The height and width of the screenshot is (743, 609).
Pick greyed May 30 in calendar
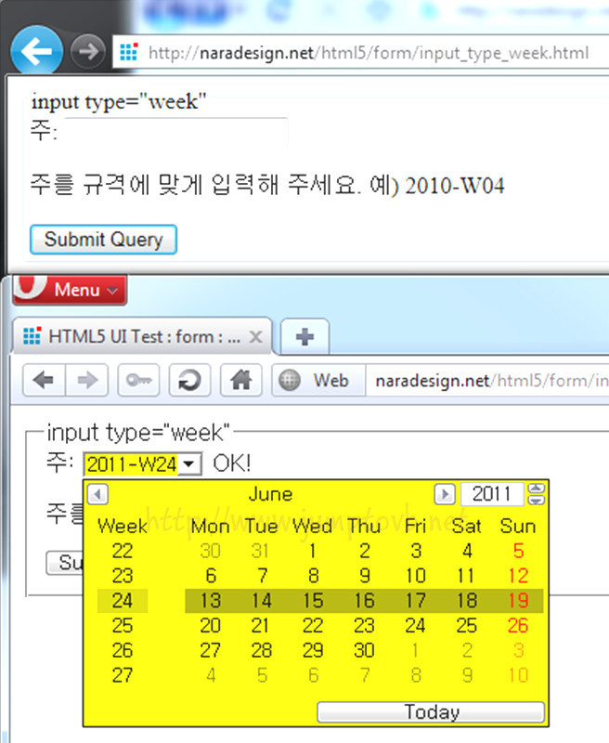210,551
